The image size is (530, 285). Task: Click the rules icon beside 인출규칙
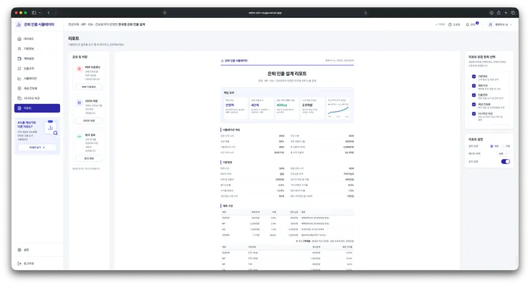click(19, 68)
